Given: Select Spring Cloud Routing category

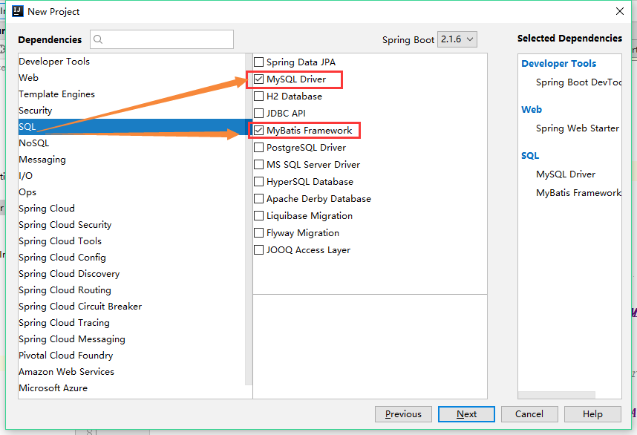Looking at the screenshot, I should [x=131, y=290].
